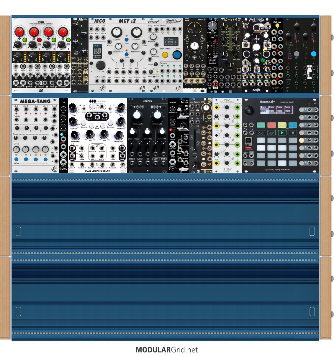The image size is (334, 356).
Task: Click the blue encoder knob on Pamela's Workout
Action: (177, 55)
